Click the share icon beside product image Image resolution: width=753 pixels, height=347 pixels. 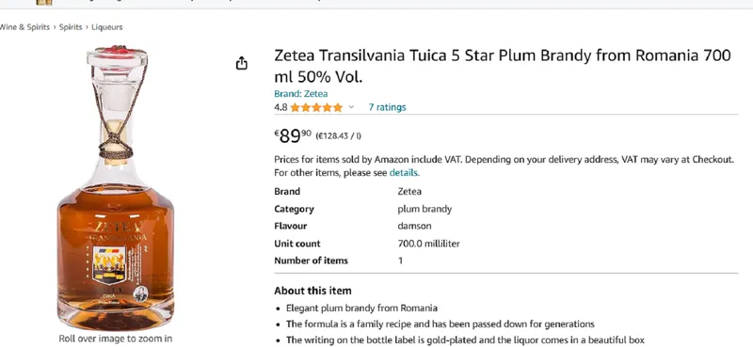[242, 63]
